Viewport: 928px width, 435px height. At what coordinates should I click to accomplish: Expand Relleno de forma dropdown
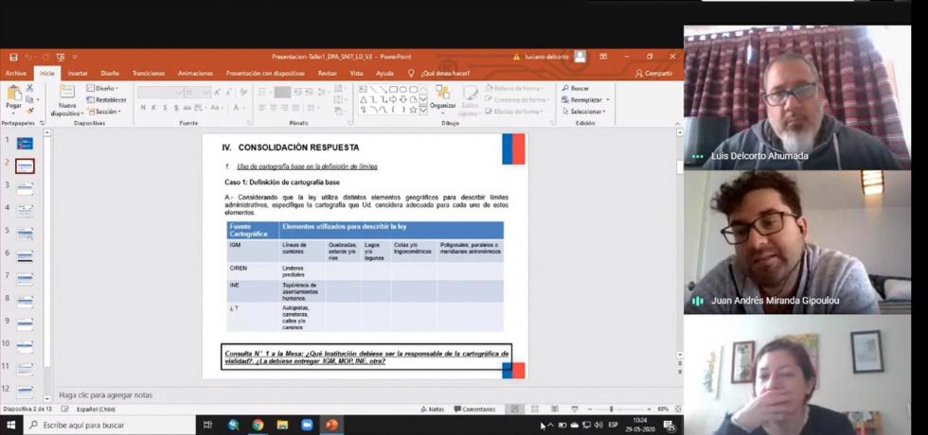(x=515, y=88)
